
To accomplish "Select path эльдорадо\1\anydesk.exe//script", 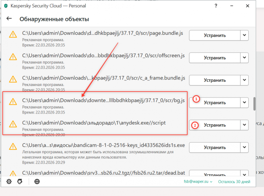I will click(94, 123).
